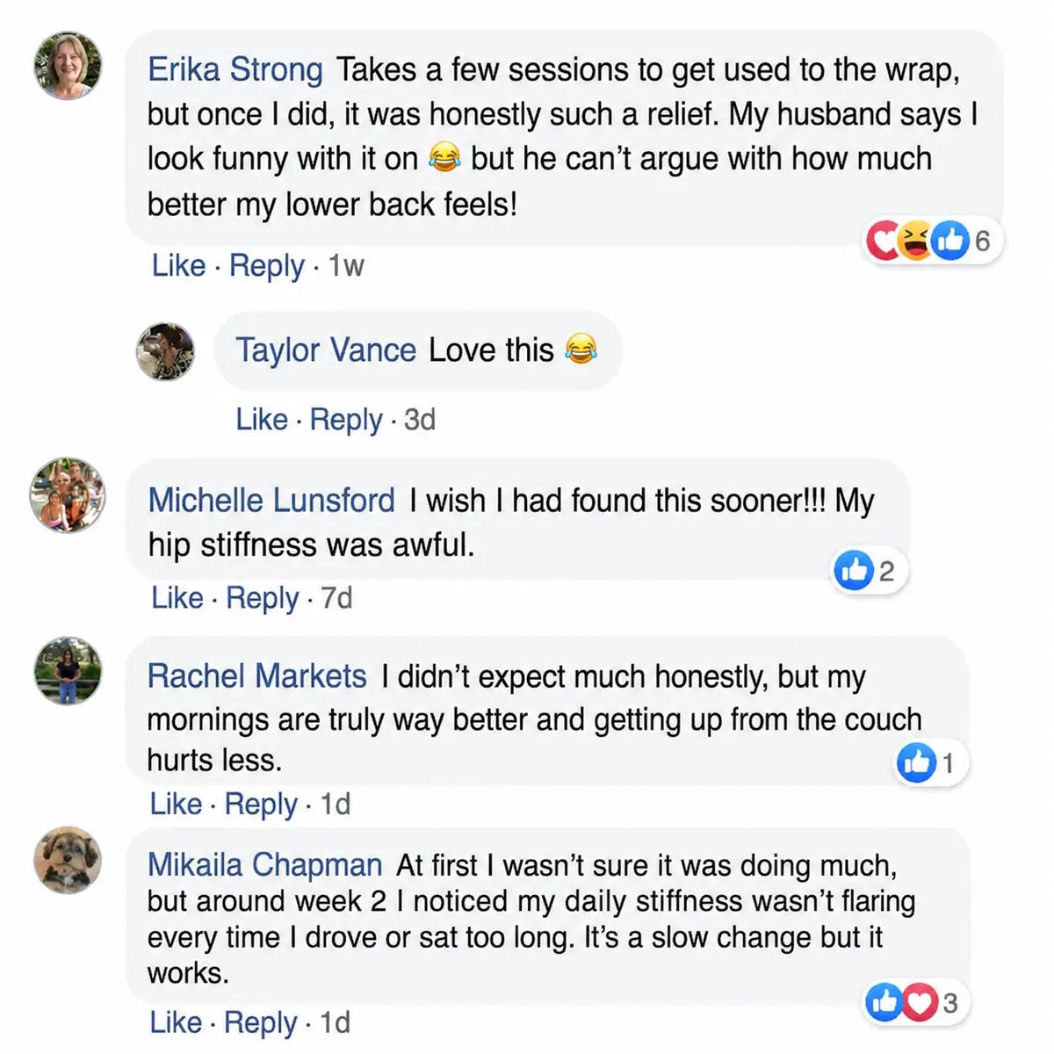Reply to Rachel Markets' comment
This screenshot has height=1054, width=1054.
(261, 804)
